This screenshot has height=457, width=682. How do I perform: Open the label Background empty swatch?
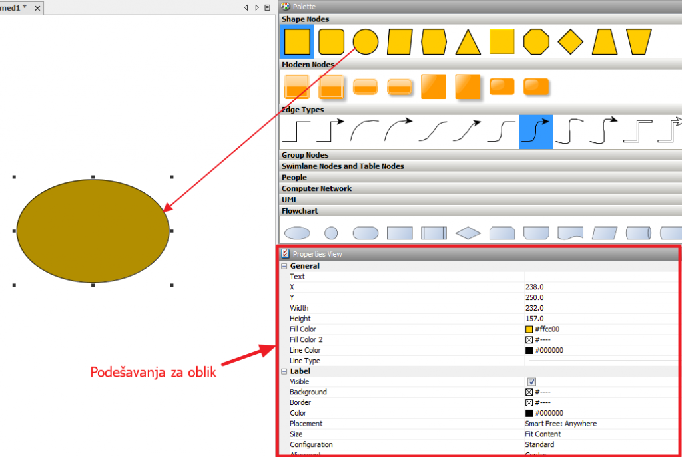[529, 392]
